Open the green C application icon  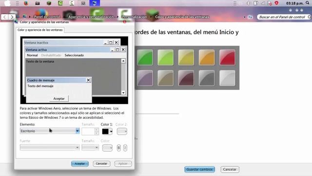(60, 3)
